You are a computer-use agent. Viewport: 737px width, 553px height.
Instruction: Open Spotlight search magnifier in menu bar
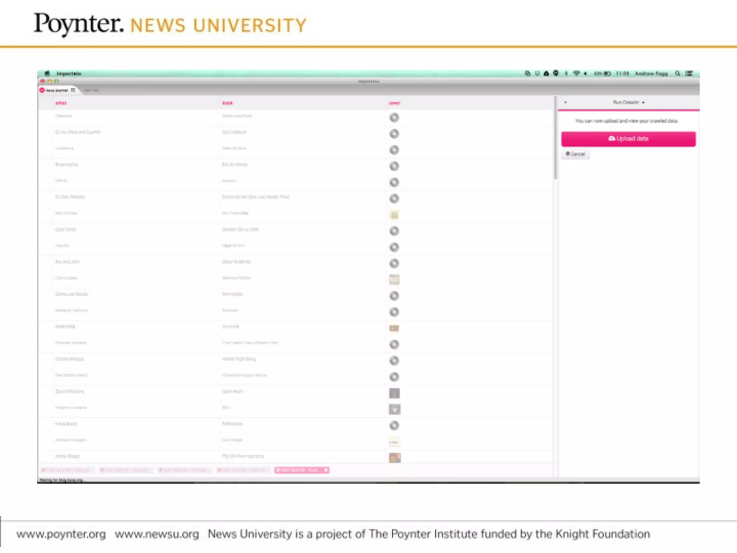677,73
